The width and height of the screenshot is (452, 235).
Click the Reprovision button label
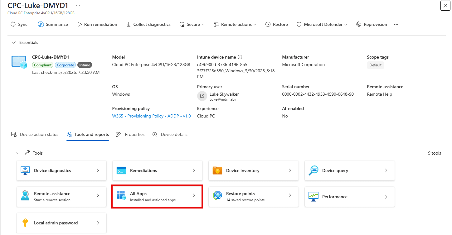click(x=375, y=24)
